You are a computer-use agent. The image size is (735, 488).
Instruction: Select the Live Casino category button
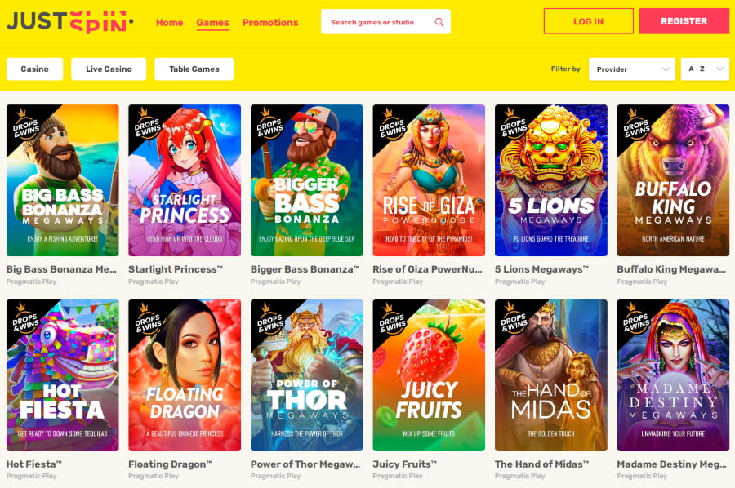click(109, 69)
